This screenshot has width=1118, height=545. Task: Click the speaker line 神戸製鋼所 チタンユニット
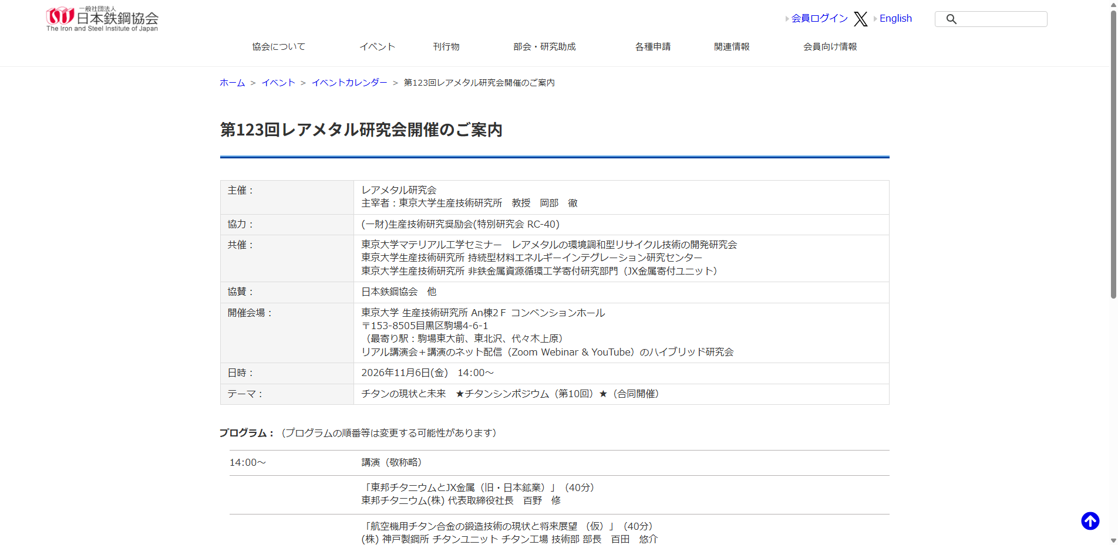(x=509, y=539)
